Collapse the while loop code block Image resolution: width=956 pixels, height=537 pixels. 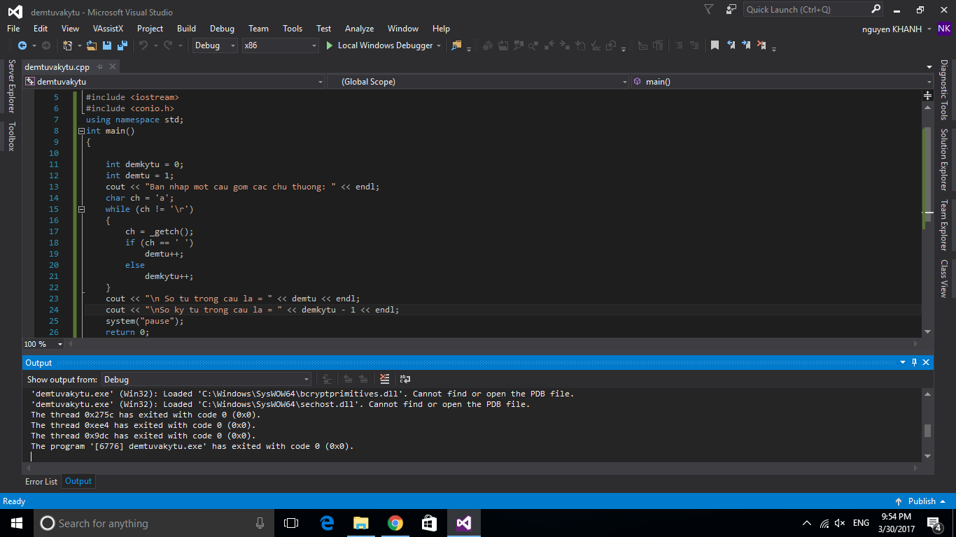click(81, 209)
